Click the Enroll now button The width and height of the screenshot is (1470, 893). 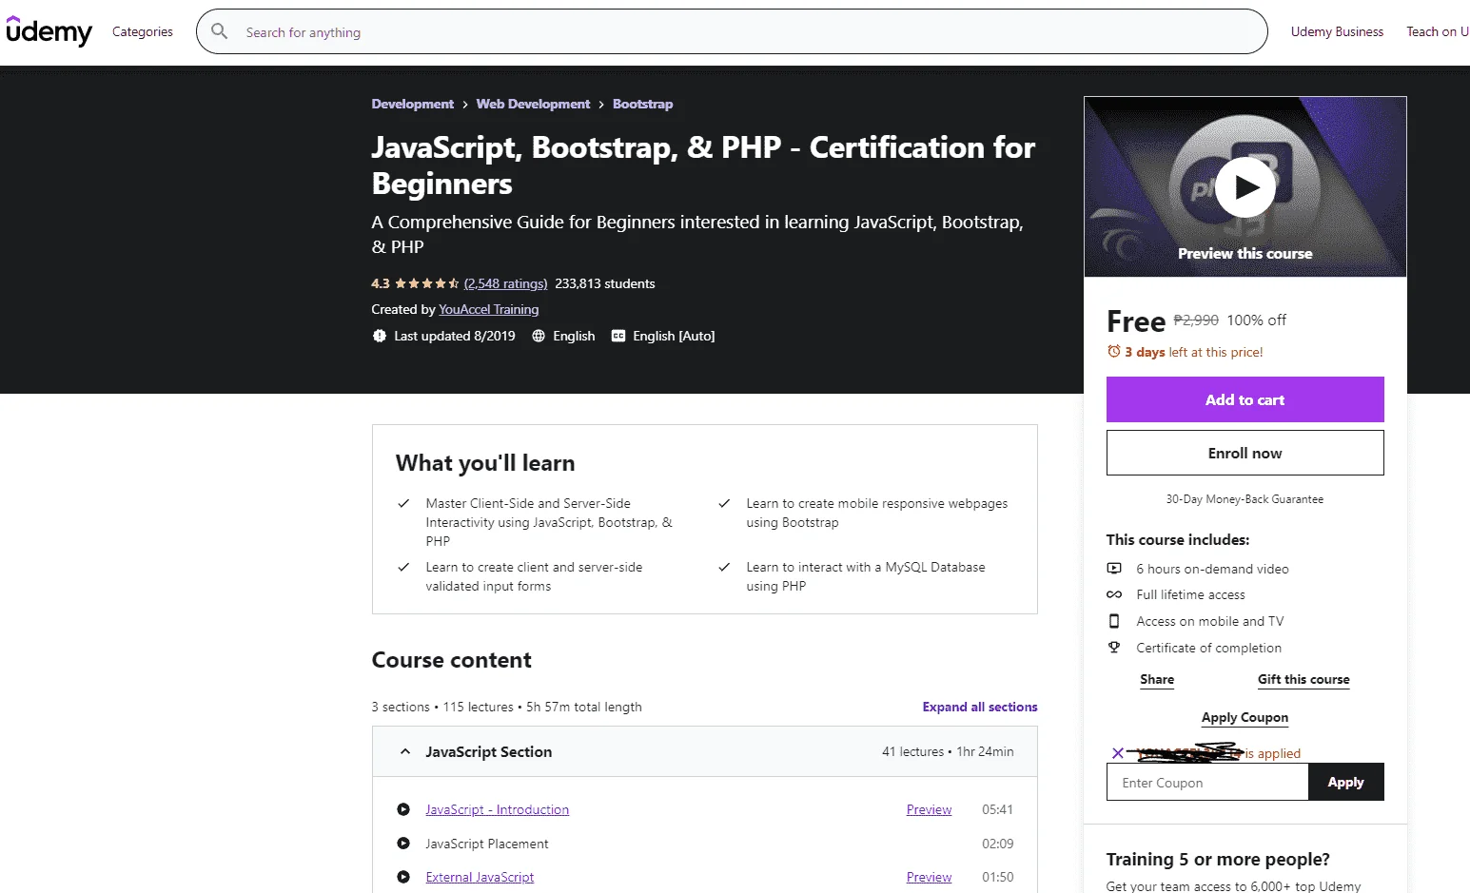point(1245,453)
